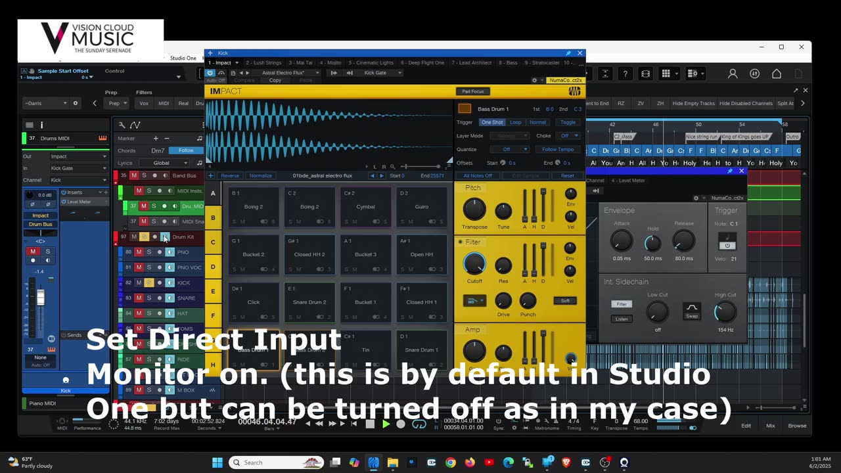Solo the KICK track
The image size is (841, 473).
pos(149,283)
